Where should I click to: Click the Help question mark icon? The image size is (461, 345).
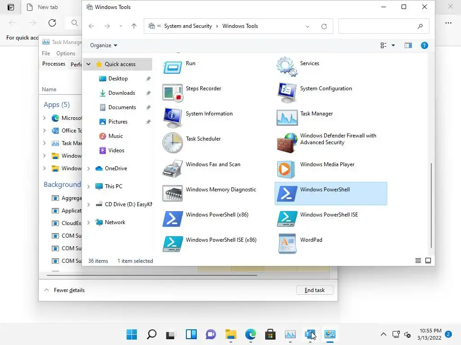[x=424, y=45]
